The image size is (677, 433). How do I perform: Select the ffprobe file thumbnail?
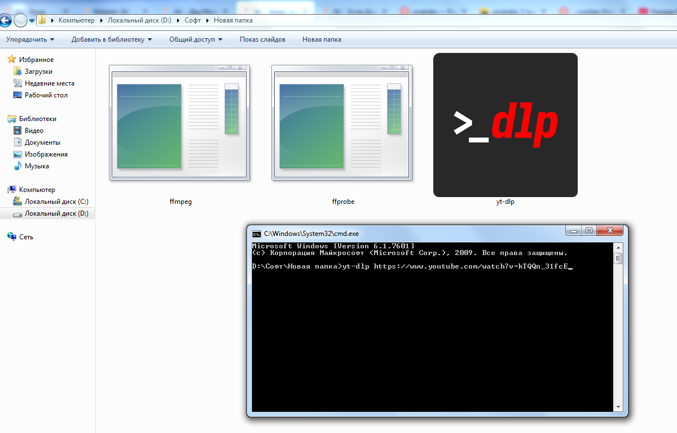click(x=342, y=123)
